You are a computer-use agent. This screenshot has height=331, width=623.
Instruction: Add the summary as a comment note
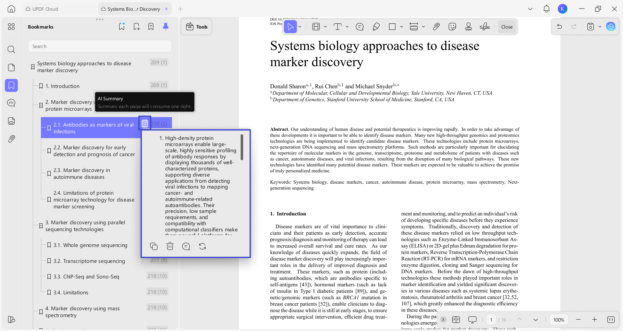(186, 246)
